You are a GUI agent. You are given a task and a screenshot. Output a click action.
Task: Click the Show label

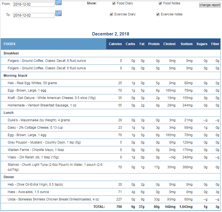92,3
